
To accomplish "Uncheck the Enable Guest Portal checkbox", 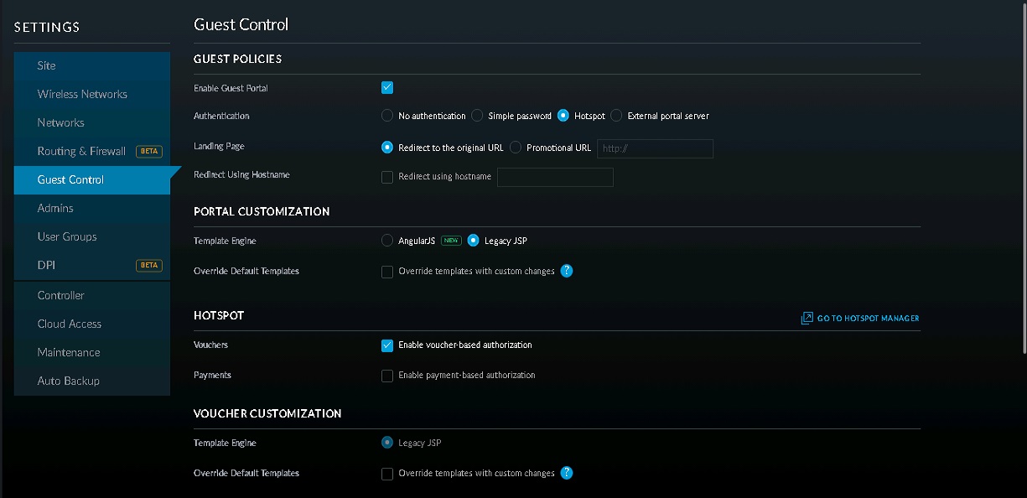I will click(x=387, y=87).
